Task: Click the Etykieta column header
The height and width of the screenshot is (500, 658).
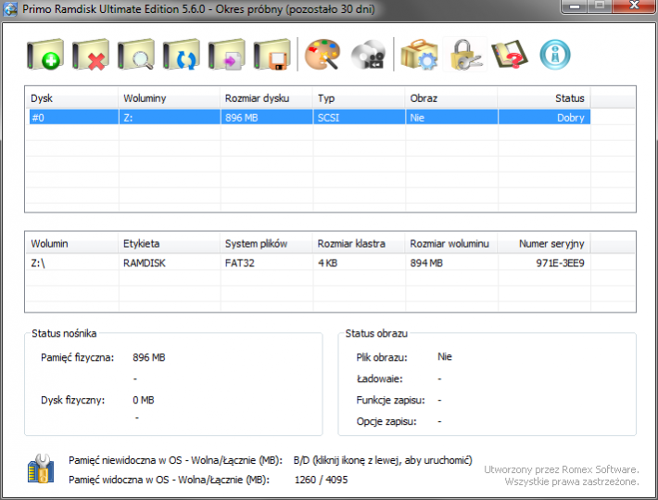Action: click(169, 244)
